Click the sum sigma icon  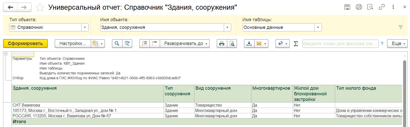[x=296, y=44]
